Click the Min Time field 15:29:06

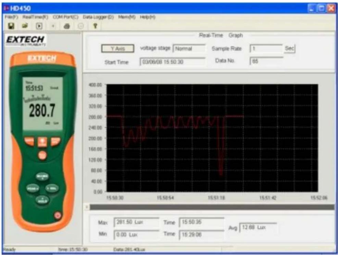tap(202, 234)
